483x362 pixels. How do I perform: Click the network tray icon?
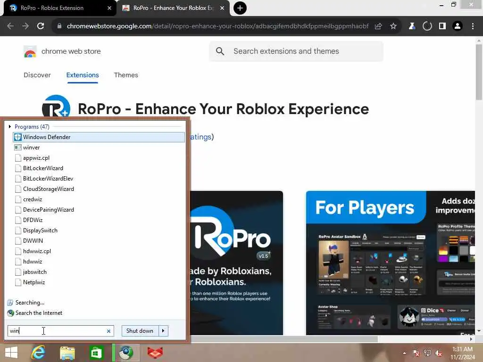pyautogui.click(x=427, y=353)
